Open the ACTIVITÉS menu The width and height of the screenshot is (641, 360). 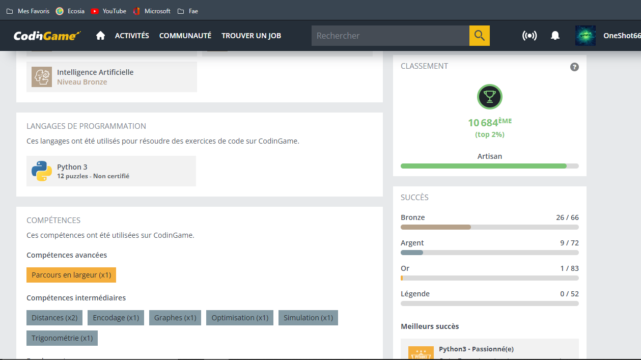click(132, 36)
